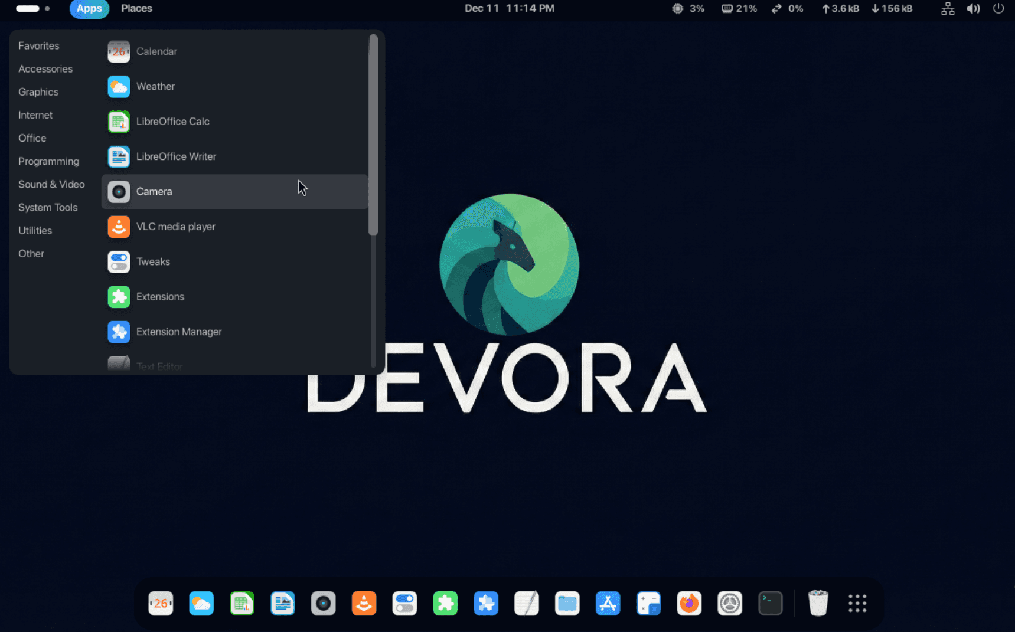Click the network icon in the top bar

[x=947, y=8]
